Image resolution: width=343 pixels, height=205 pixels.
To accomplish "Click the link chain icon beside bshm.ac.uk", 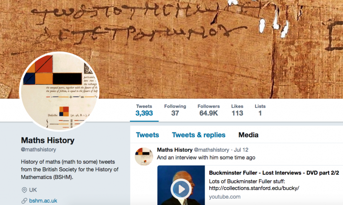I will 24,201.
